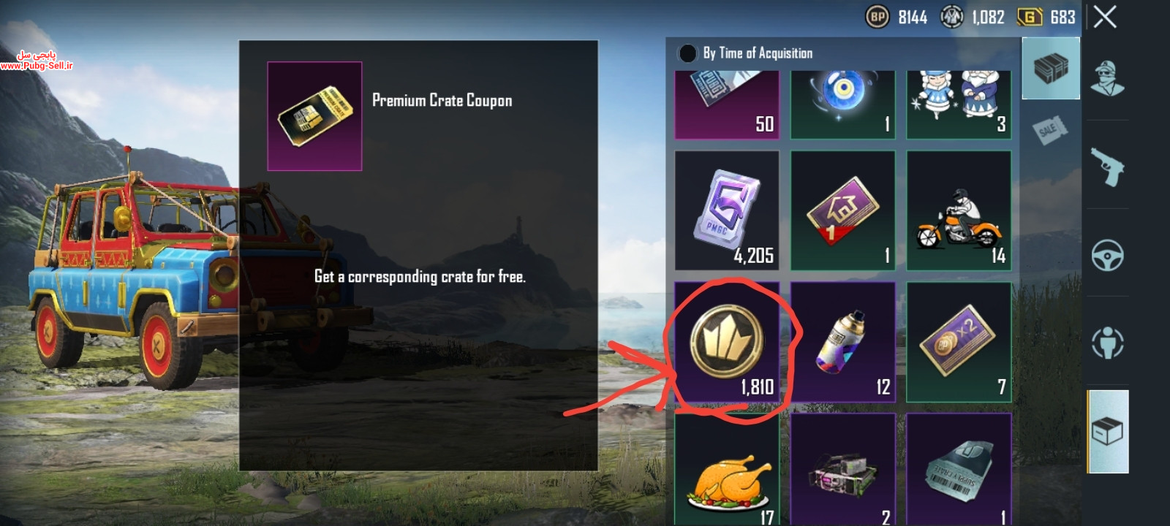Viewport: 1170px width, 526px height.
Task: Close the inventory with the X button
Action: (1105, 16)
